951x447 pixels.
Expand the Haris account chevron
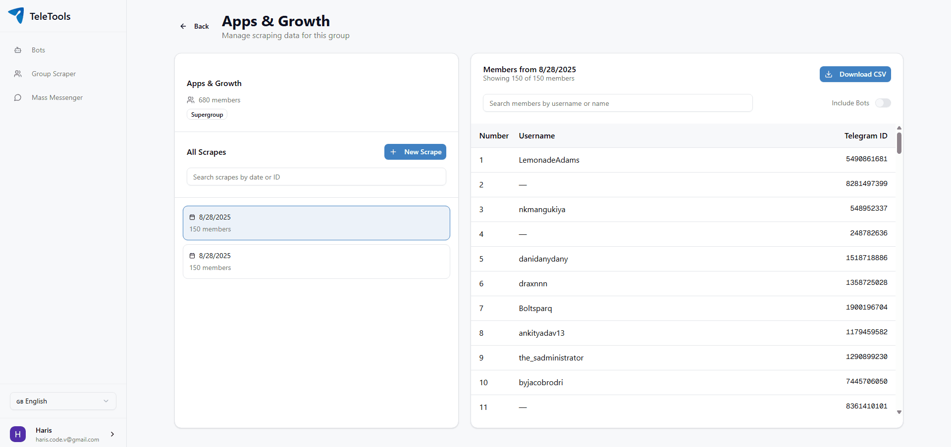[112, 434]
